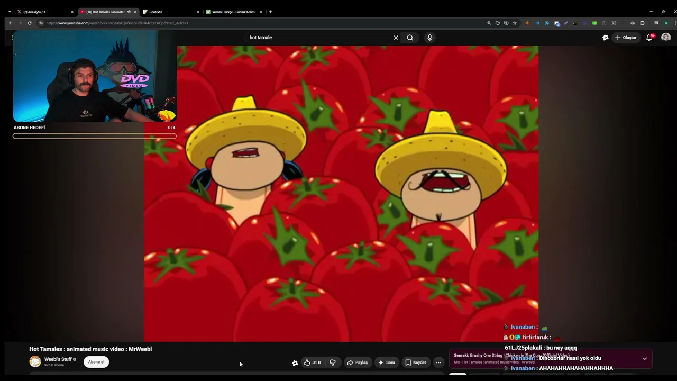
Task: Click the Abone ol subscribe button
Action: (x=96, y=362)
